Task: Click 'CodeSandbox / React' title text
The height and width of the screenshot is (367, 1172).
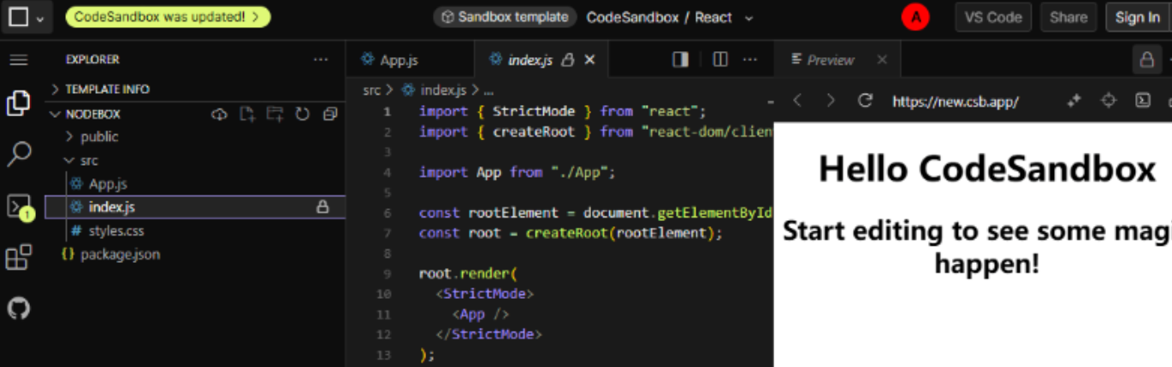Action: point(659,18)
